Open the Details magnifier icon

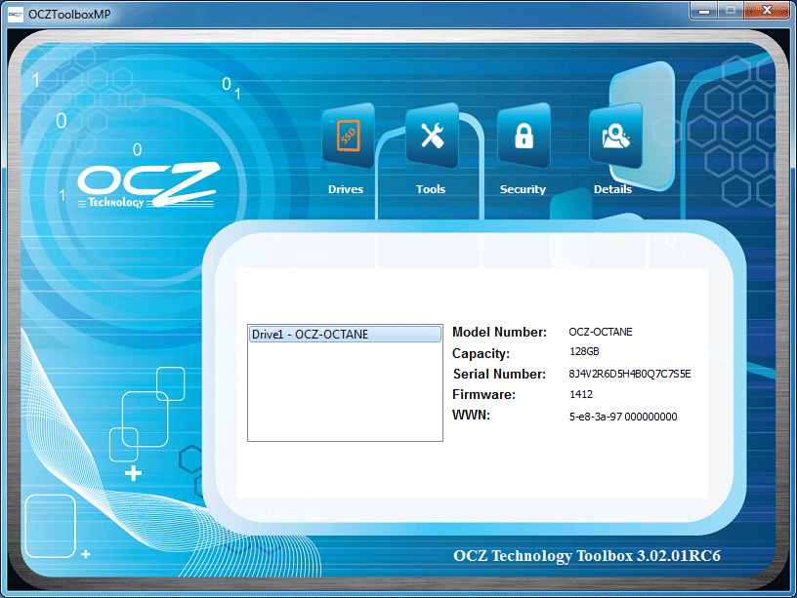coord(614,137)
